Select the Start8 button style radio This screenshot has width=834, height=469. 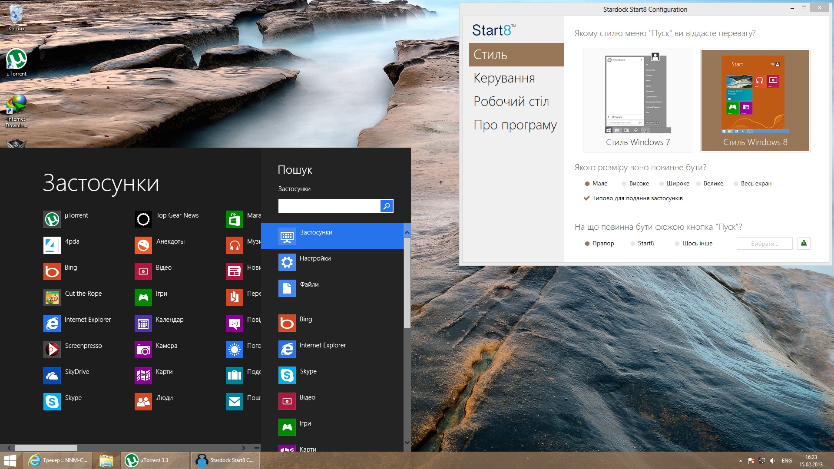633,244
